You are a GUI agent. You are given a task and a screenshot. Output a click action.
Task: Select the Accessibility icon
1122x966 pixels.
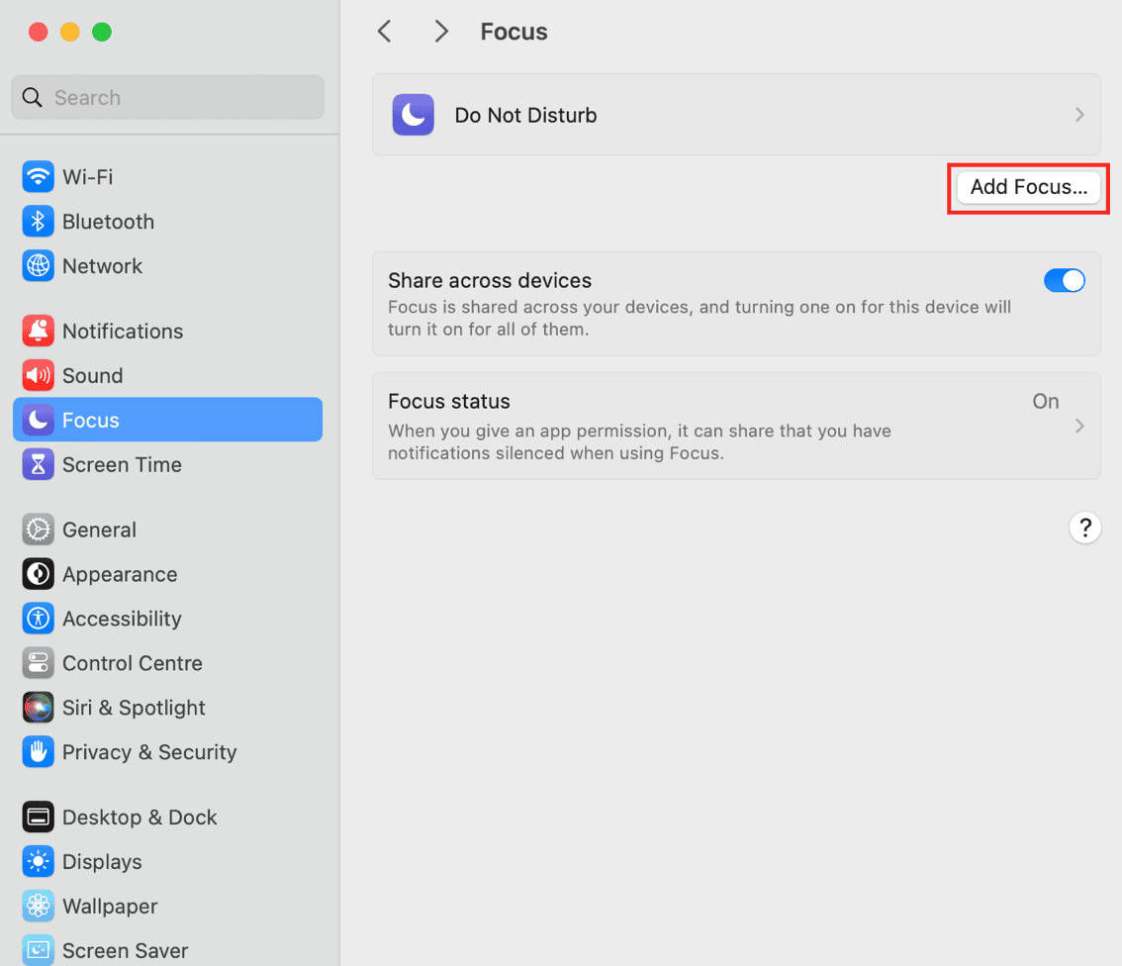(x=38, y=620)
